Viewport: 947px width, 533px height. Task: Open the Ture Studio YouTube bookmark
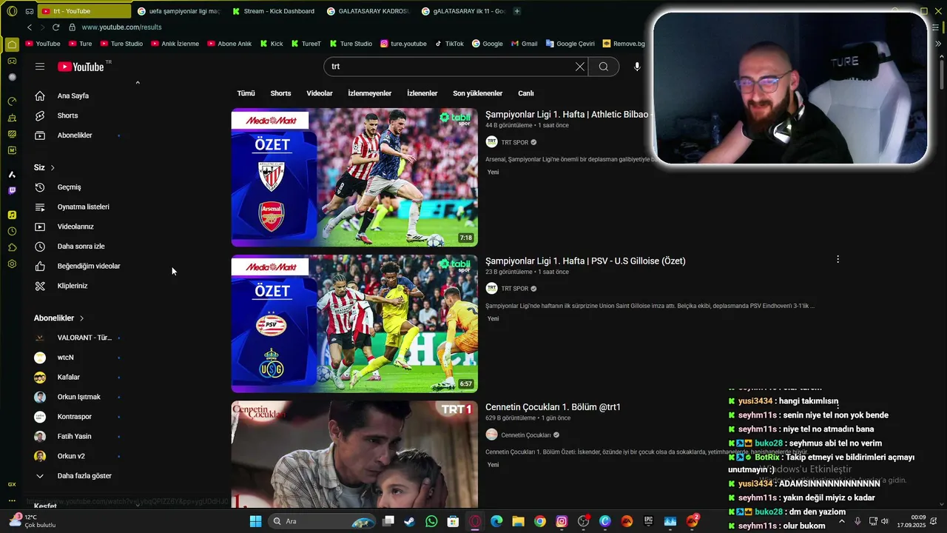(x=121, y=44)
